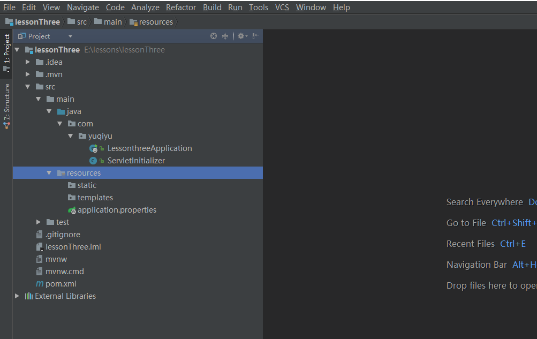Click the .mvn folder icon

coord(40,74)
